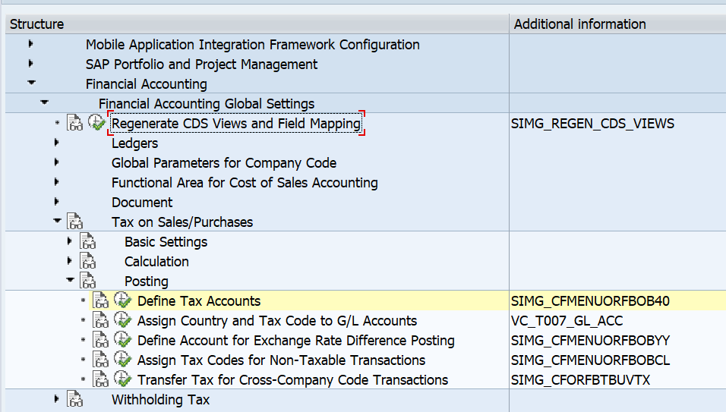
Task: Click SIMG_CFORFBTBUVTX additional info
Action: tap(581, 380)
